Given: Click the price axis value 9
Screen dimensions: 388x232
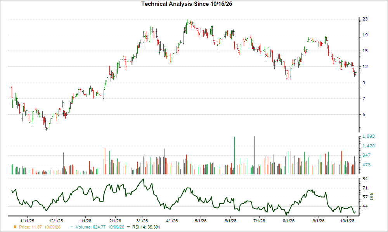Looking at the screenshot, I should tap(364, 83).
